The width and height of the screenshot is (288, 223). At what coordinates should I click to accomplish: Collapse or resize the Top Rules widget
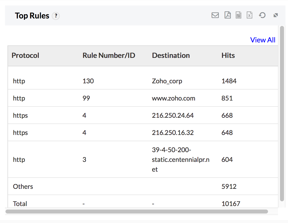click(275, 15)
